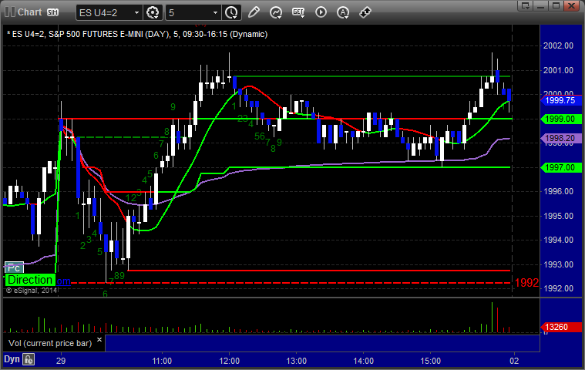Select the green 1999.00 price tag

pos(561,119)
